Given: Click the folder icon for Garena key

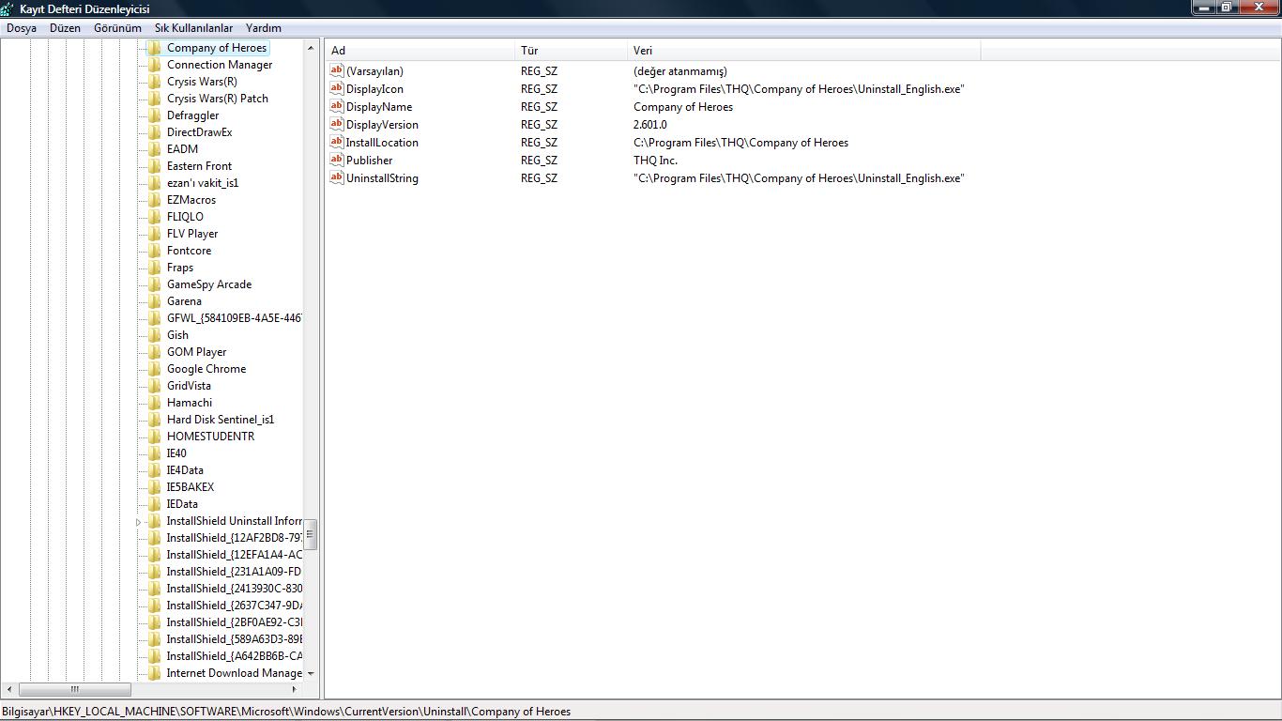Looking at the screenshot, I should pos(155,301).
